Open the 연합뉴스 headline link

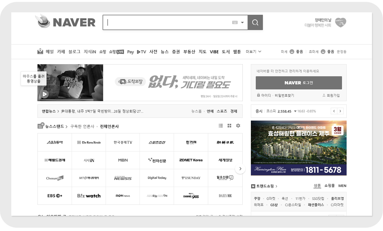pyautogui.click(x=102, y=111)
